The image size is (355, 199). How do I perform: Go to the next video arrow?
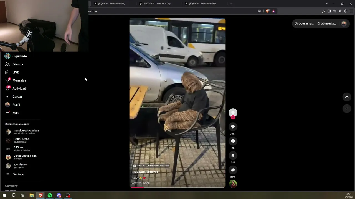pos(347,109)
